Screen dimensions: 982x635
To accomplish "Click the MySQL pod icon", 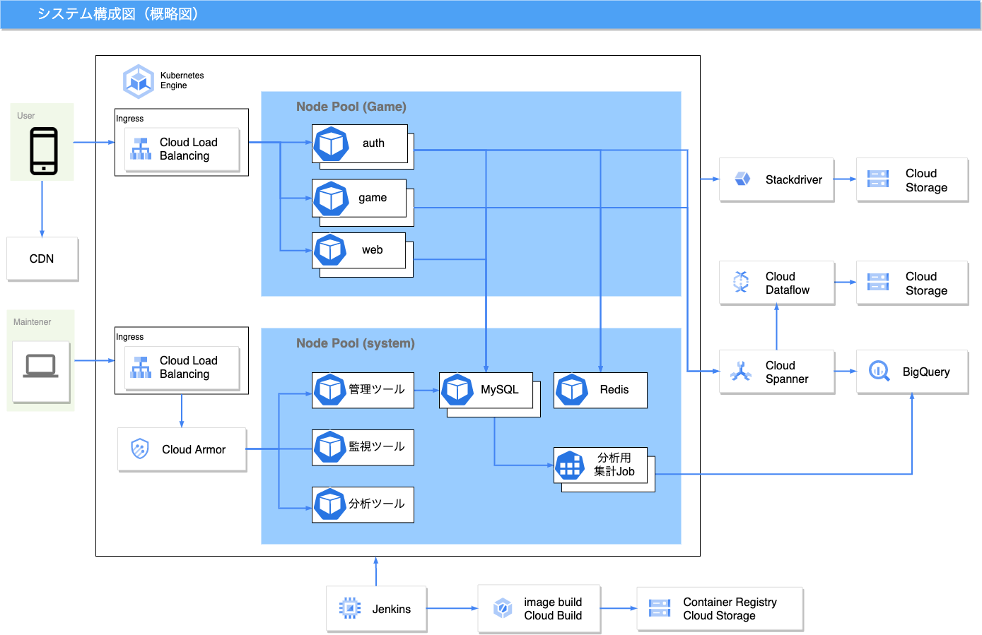I will click(x=457, y=390).
